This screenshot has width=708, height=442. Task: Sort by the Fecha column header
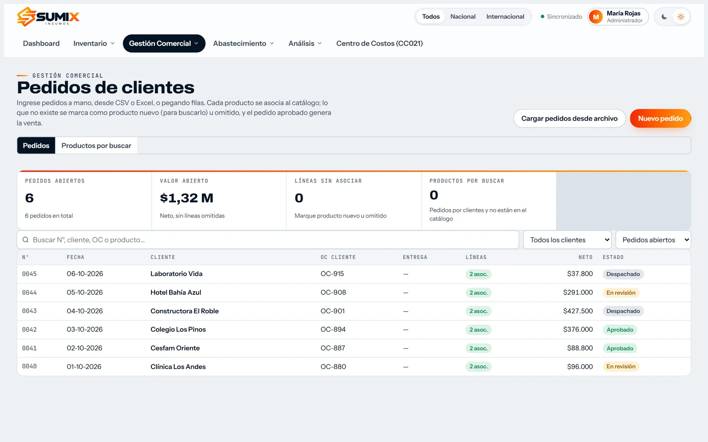coord(76,257)
